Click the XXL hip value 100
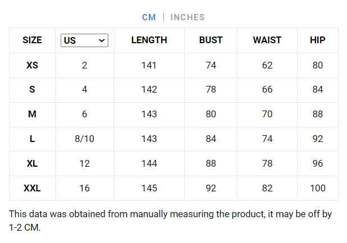The image size is (347, 243). pos(317,189)
